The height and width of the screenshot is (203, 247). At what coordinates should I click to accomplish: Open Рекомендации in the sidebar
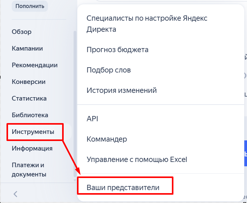(35, 65)
